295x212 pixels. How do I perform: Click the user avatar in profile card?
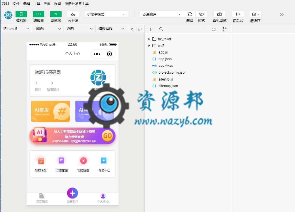(x=98, y=77)
